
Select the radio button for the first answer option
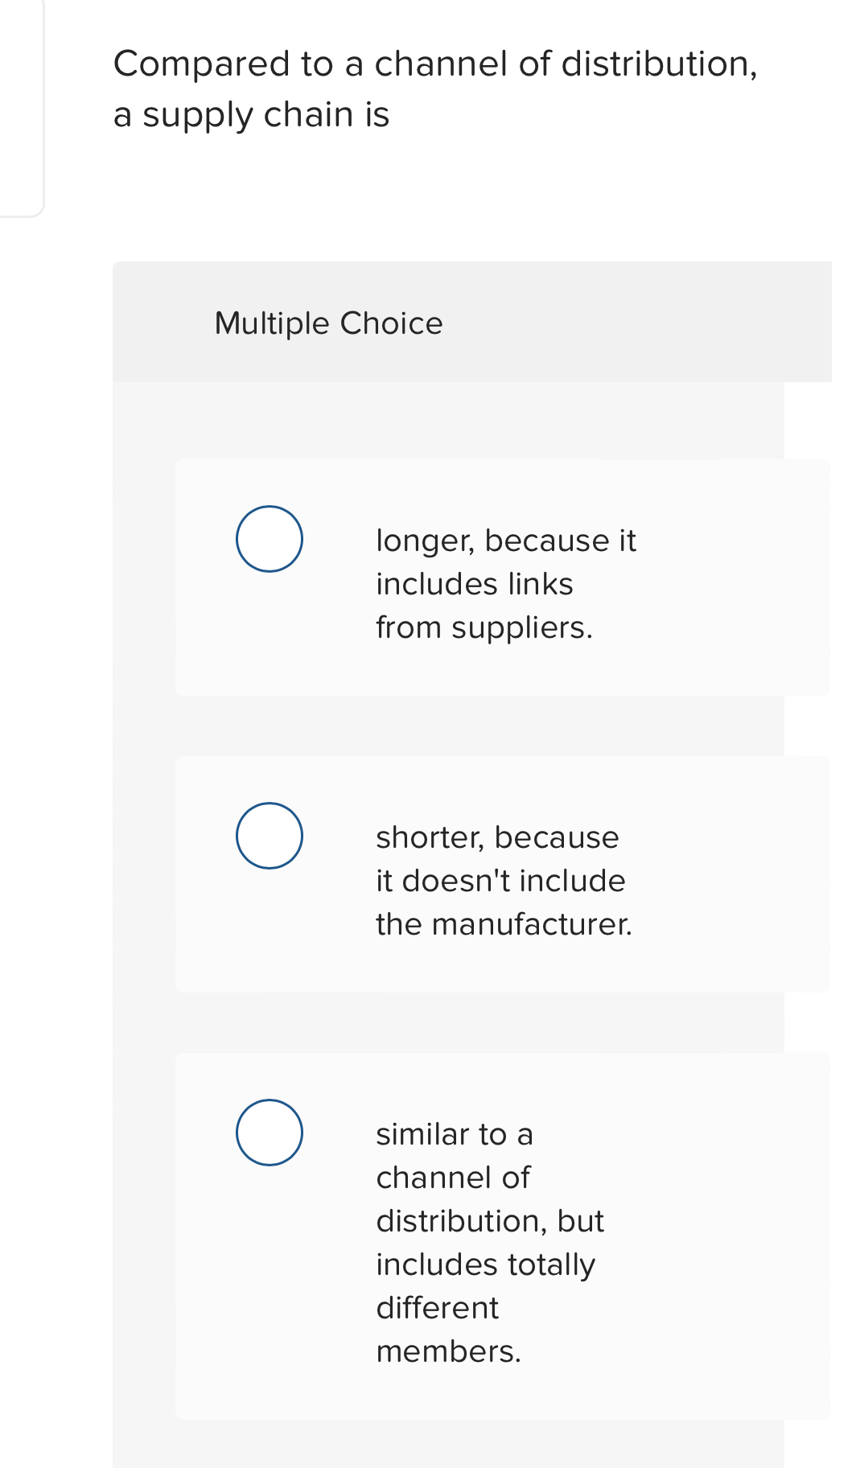269,539
